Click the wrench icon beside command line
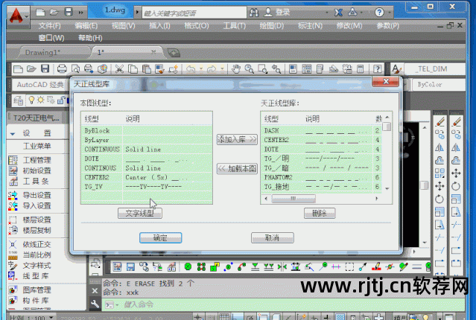This screenshot has height=320, width=476. coord(95,304)
